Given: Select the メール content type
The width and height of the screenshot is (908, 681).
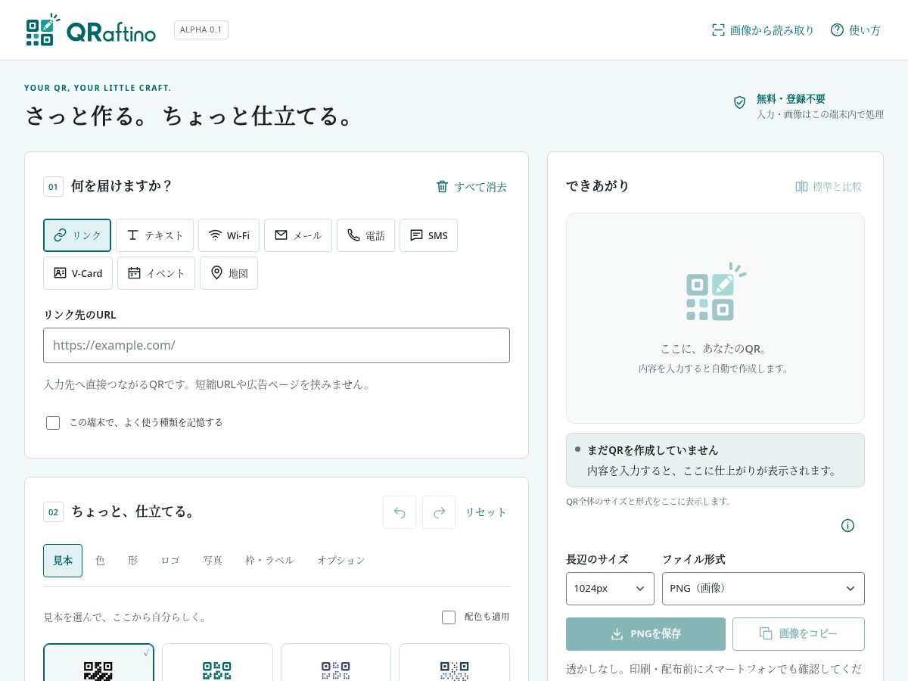Looking at the screenshot, I should point(298,235).
